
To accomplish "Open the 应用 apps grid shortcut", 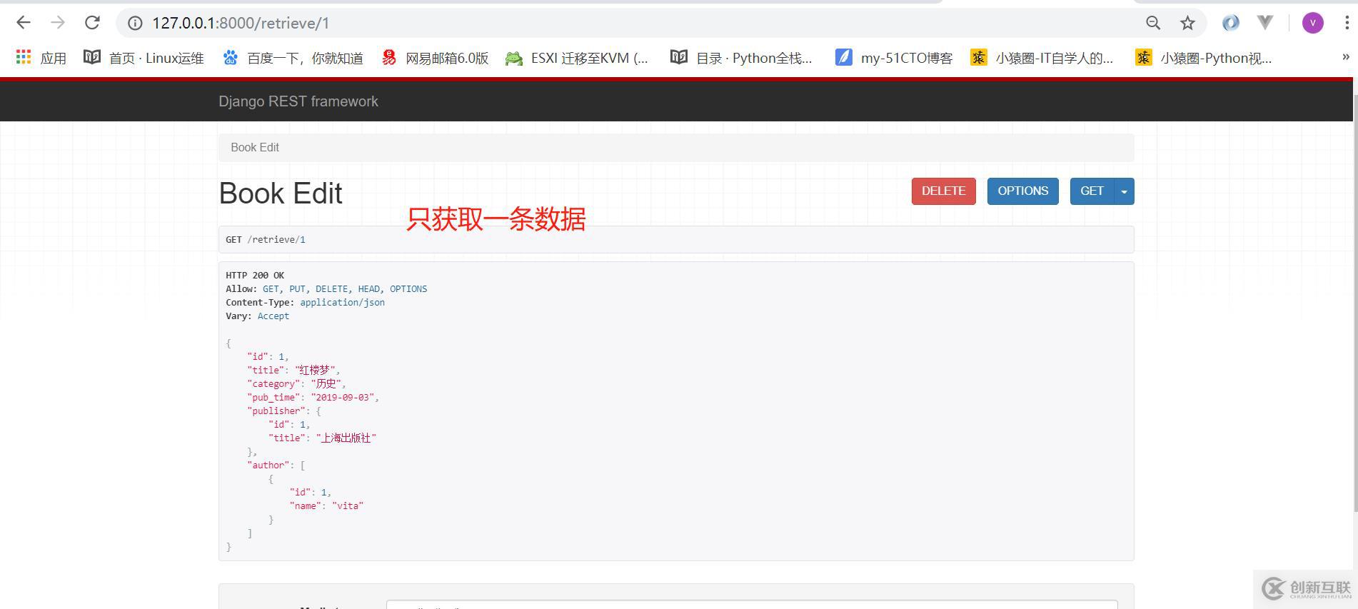I will click(x=41, y=58).
